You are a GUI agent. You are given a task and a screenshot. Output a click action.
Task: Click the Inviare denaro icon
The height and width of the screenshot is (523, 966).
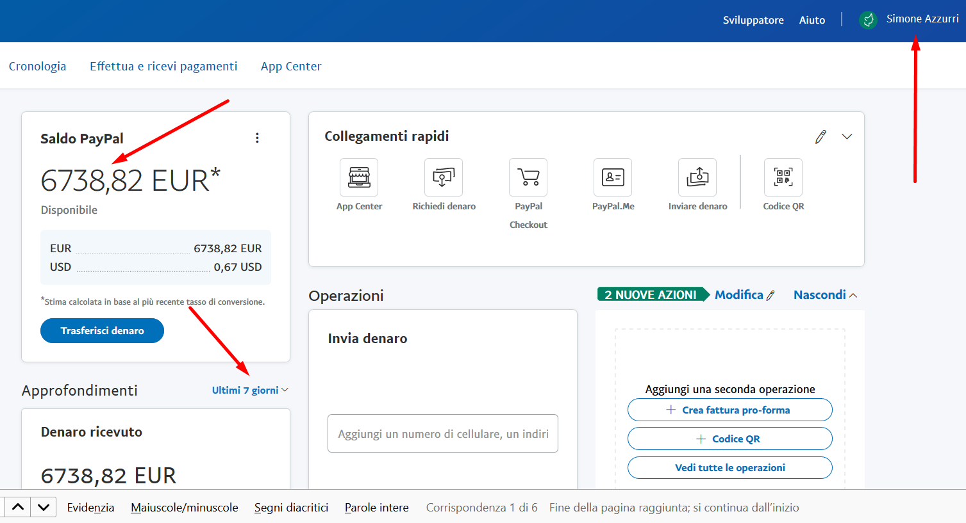point(697,177)
